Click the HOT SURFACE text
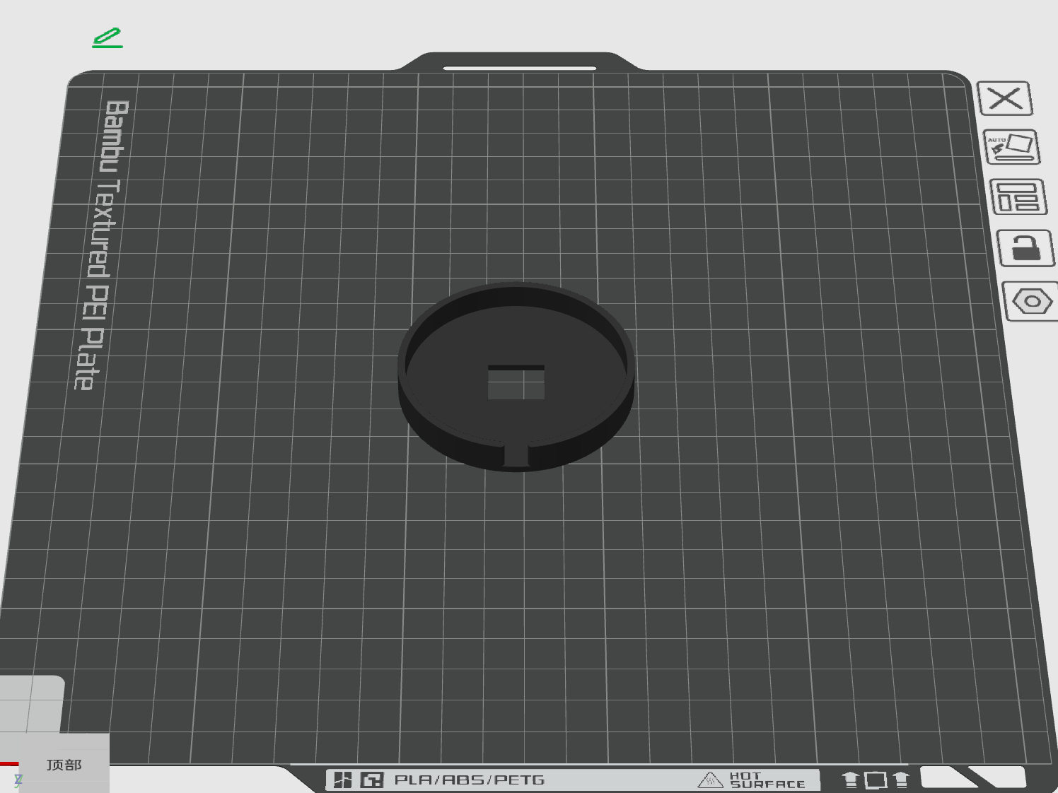The image size is (1058, 793). pos(767,780)
